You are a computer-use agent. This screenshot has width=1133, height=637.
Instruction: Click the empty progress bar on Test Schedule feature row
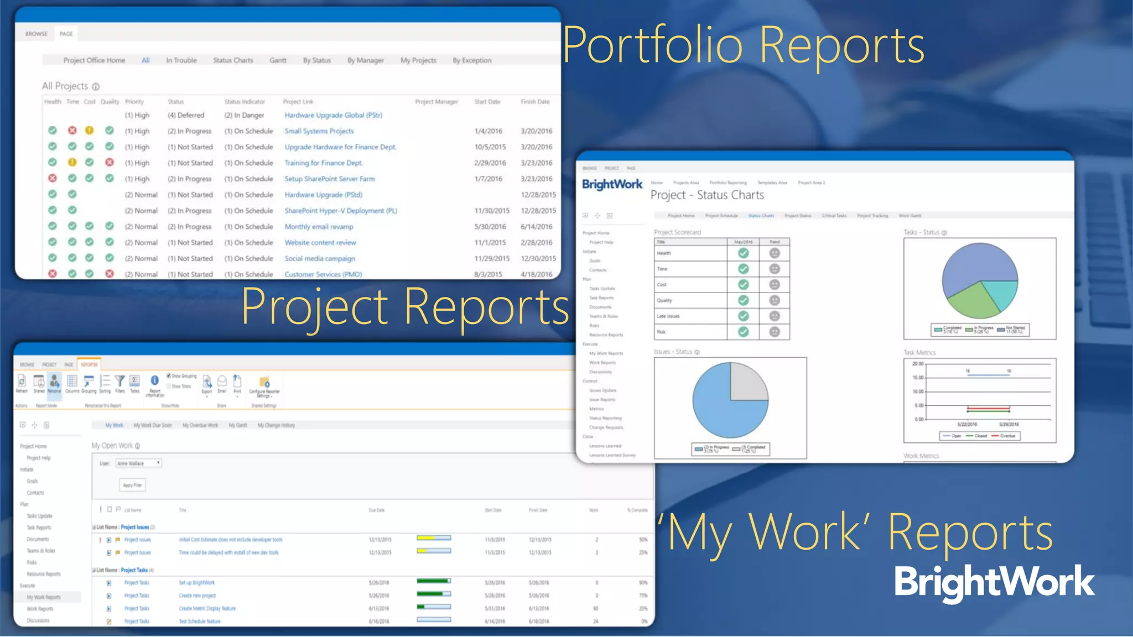(x=434, y=620)
